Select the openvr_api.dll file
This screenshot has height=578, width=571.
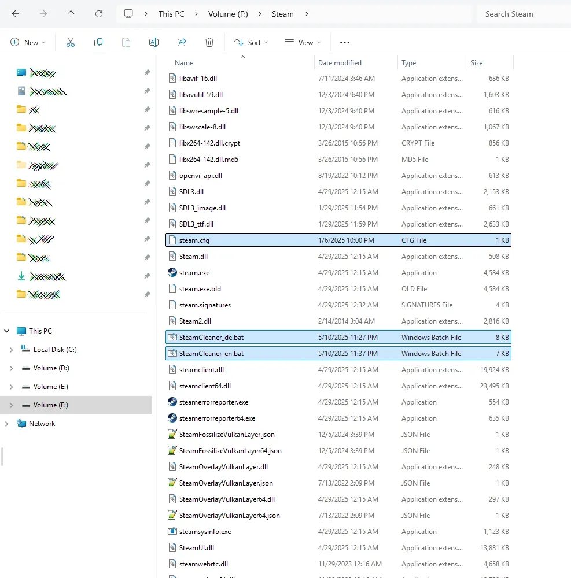pos(338,176)
